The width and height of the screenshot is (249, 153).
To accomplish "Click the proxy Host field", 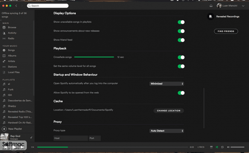I will 71,138.
